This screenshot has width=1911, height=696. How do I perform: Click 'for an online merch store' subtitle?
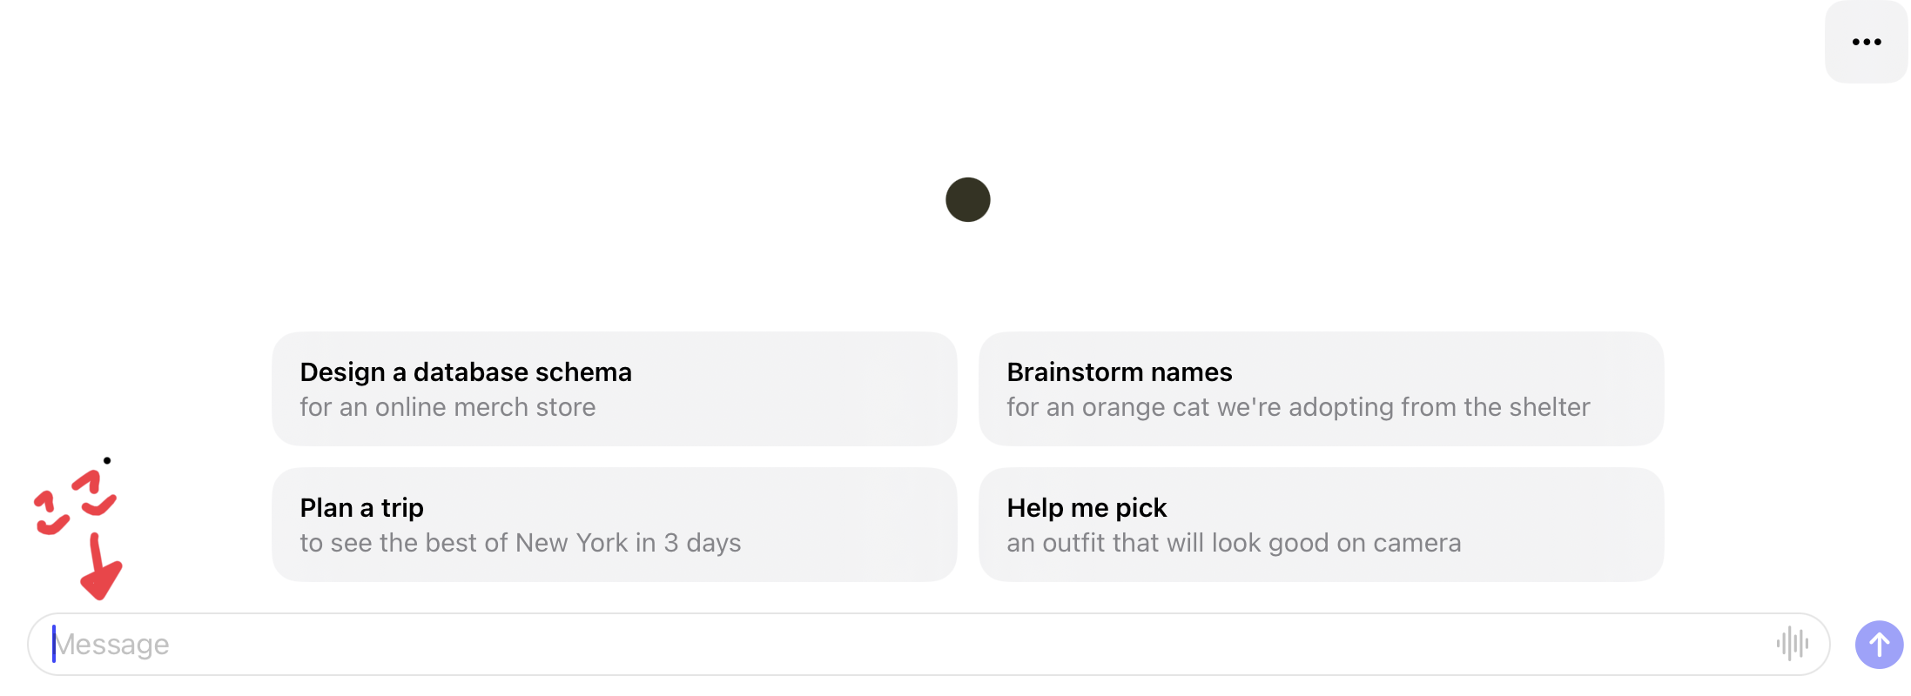(x=447, y=407)
